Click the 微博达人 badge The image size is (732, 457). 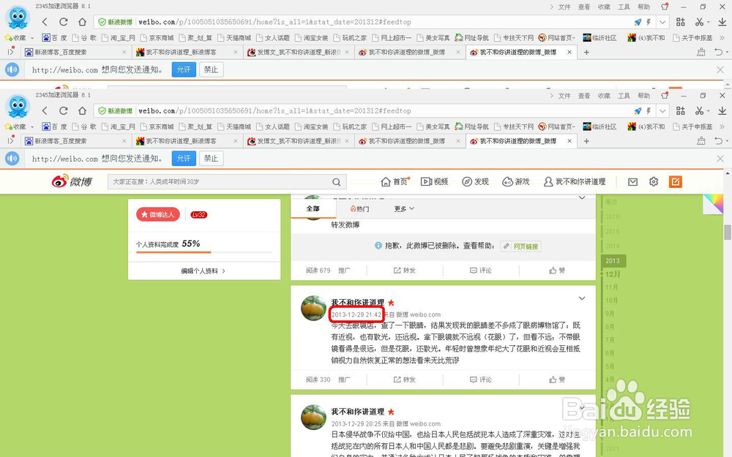158,214
